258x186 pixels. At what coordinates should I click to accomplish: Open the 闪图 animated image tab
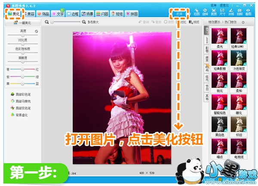pyautogui.click(x=102, y=14)
